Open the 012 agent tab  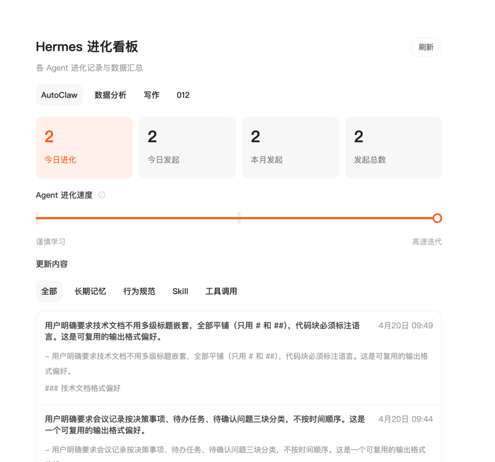(183, 95)
